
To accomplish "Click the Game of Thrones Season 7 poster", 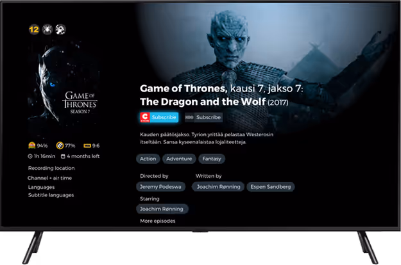I will [x=64, y=86].
